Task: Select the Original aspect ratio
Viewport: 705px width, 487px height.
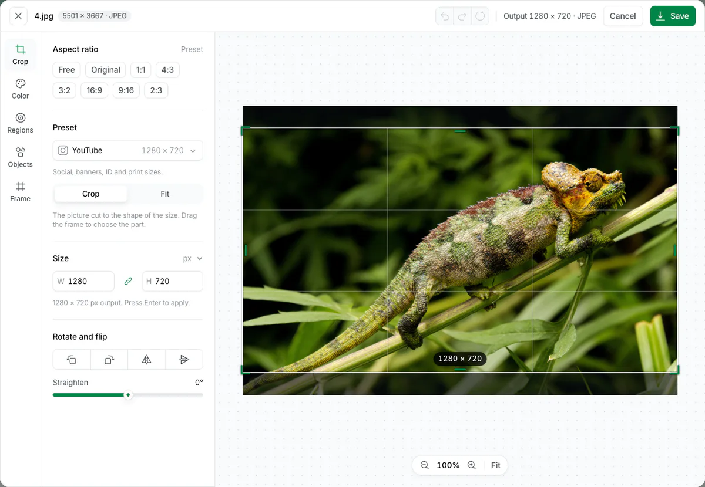Action: pos(106,70)
